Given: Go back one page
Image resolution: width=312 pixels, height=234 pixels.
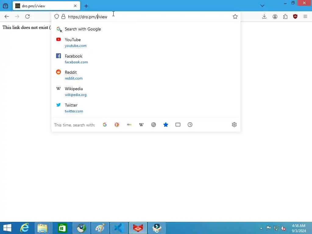Looking at the screenshot, I should (7, 16).
